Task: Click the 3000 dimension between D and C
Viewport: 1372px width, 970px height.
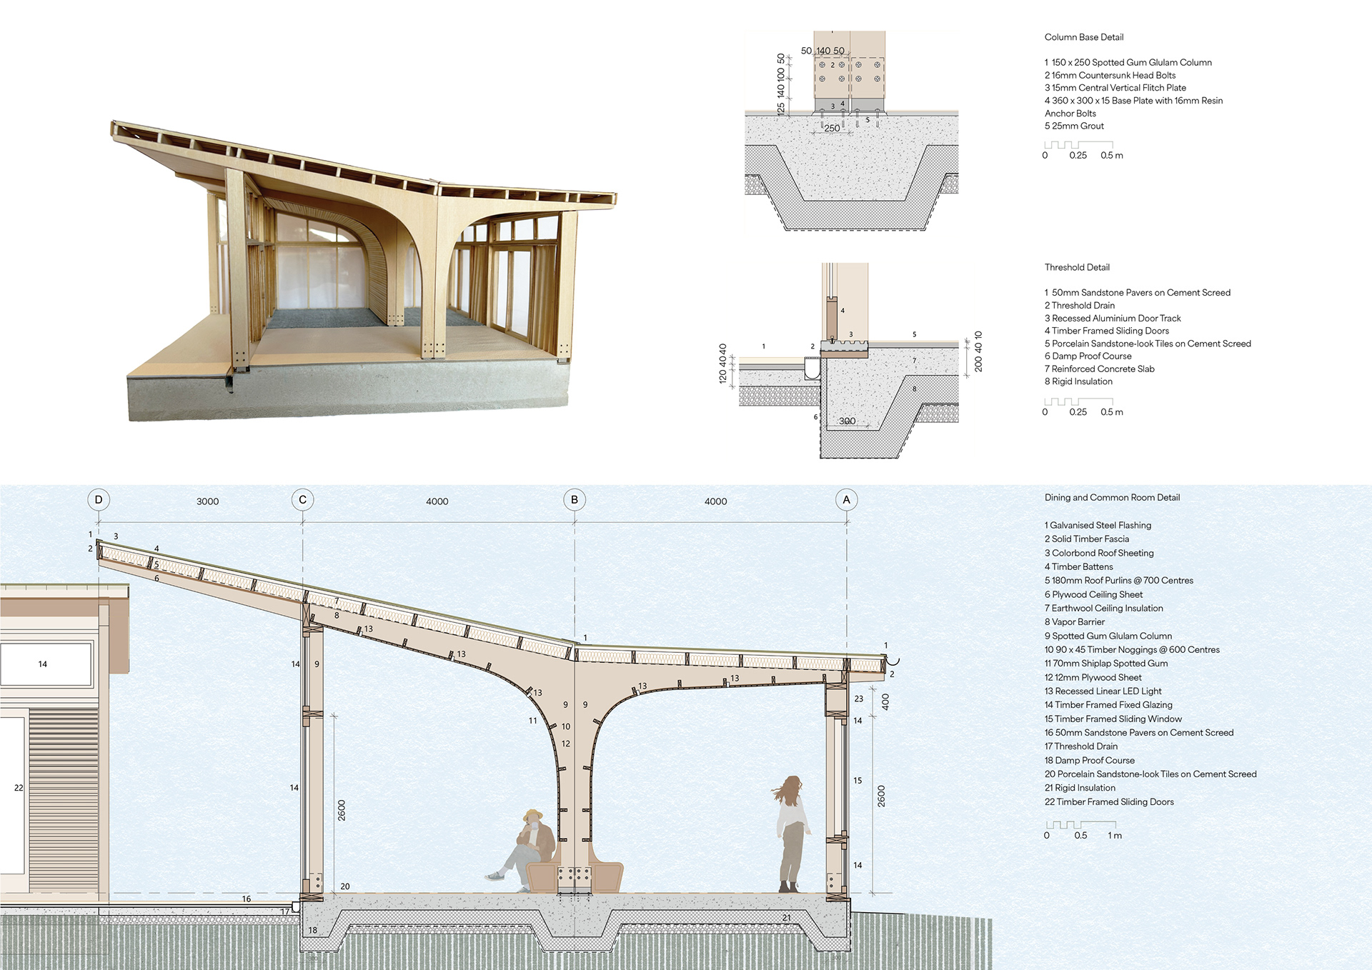Action: [x=207, y=501]
